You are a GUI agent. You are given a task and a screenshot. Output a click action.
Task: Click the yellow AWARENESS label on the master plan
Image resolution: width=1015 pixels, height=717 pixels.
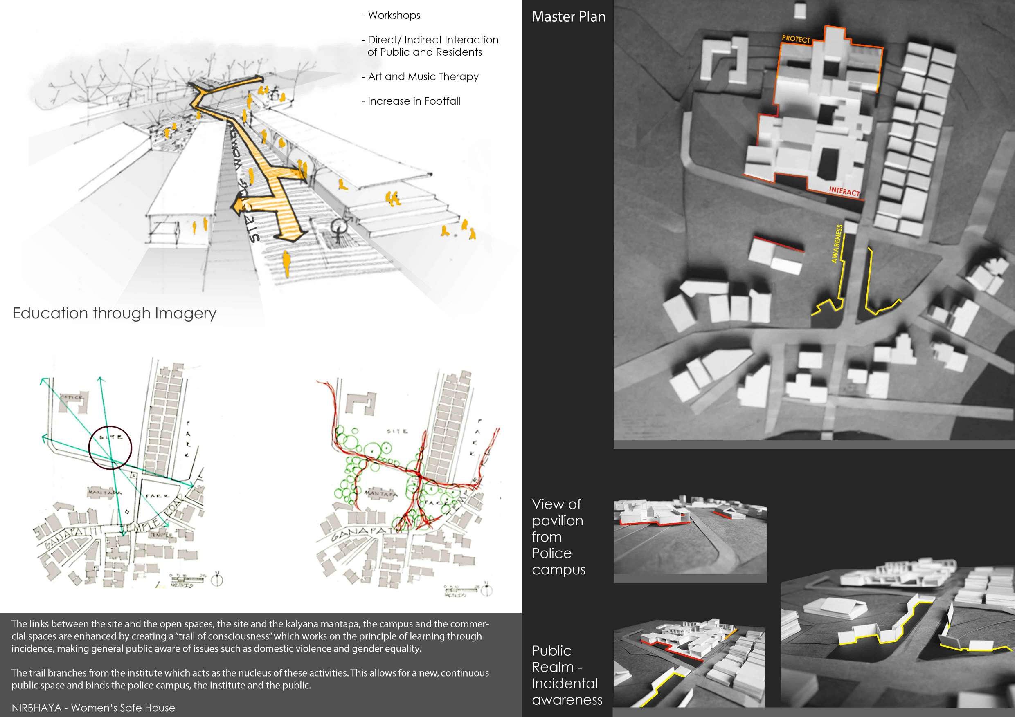click(x=837, y=244)
